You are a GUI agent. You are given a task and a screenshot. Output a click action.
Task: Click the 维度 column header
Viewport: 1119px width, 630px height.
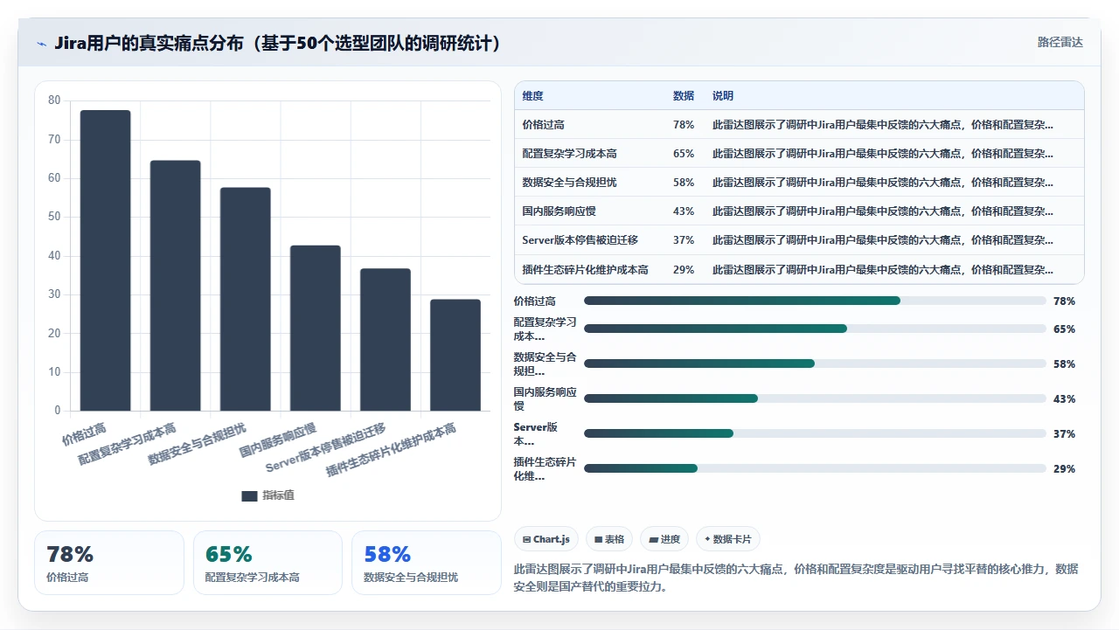pyautogui.click(x=532, y=96)
